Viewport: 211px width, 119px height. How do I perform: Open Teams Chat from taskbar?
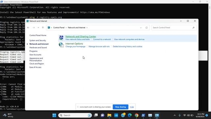click(103, 115)
